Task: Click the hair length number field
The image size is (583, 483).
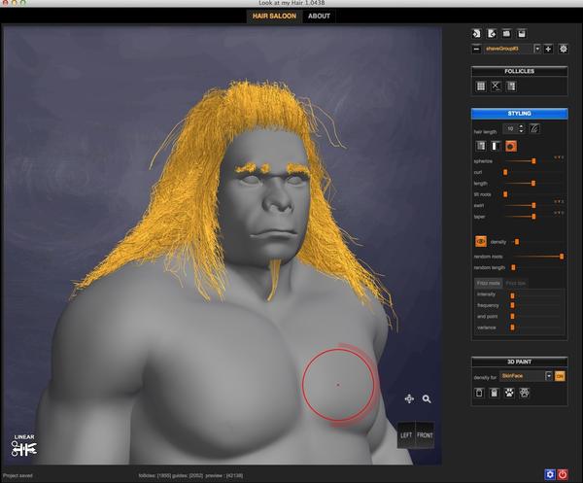Action: click(510, 128)
